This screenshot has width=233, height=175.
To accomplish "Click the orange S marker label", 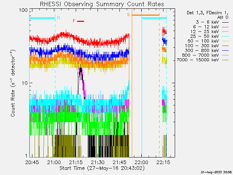I will click(x=128, y=15).
